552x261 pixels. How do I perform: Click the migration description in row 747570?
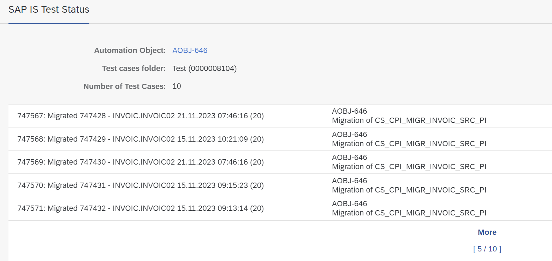tap(409, 190)
